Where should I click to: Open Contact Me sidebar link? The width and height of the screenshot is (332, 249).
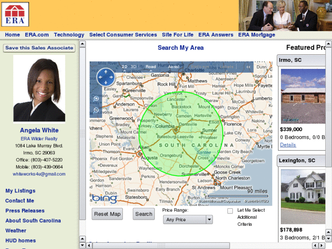[x=20, y=201]
